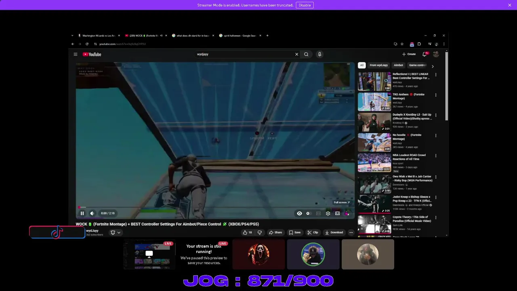This screenshot has height=291, width=517.
Task: Open a new browser tab
Action: click(267, 36)
